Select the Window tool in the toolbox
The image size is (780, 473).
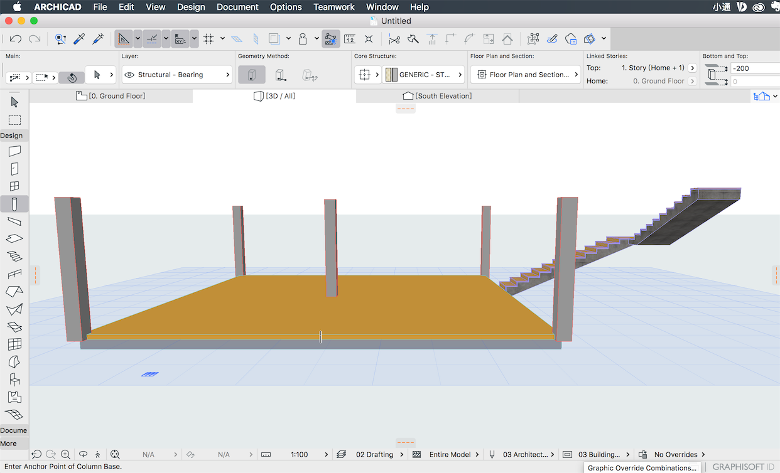[x=14, y=186]
